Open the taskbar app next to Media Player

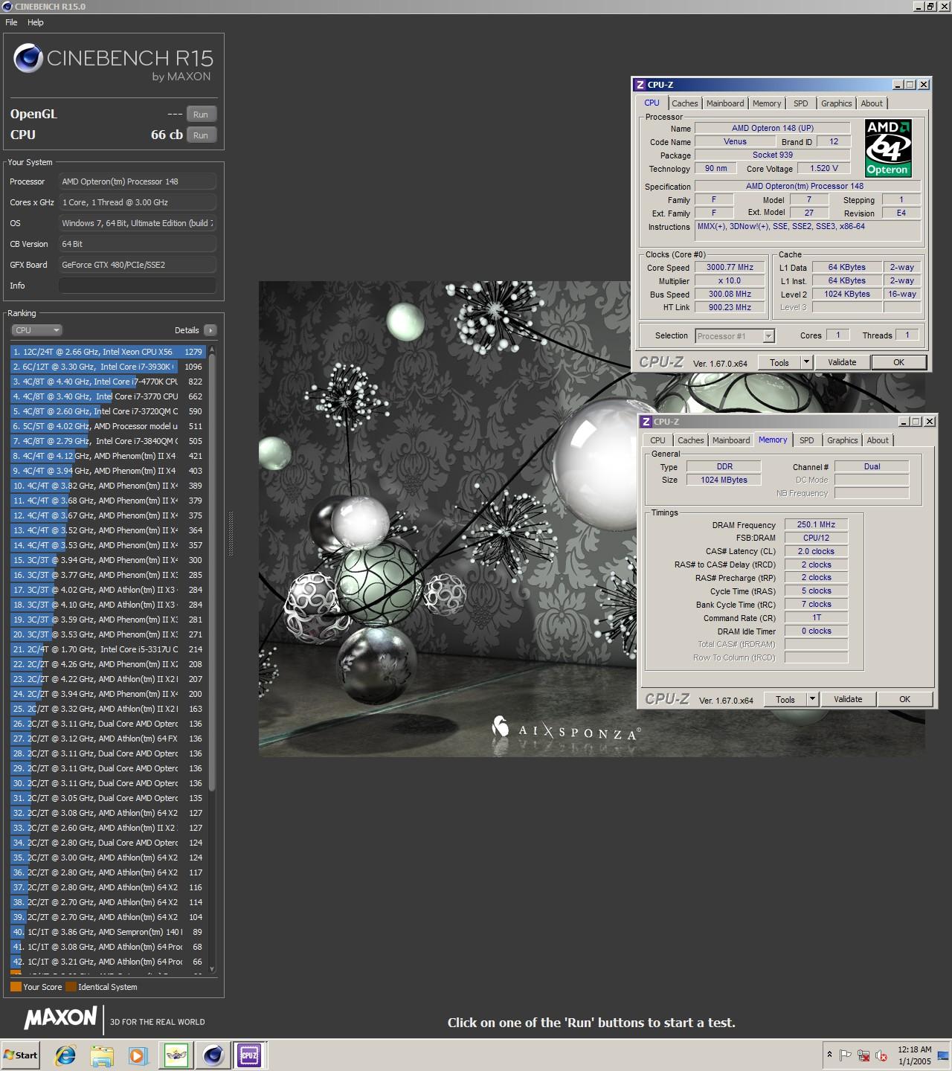coord(176,1055)
